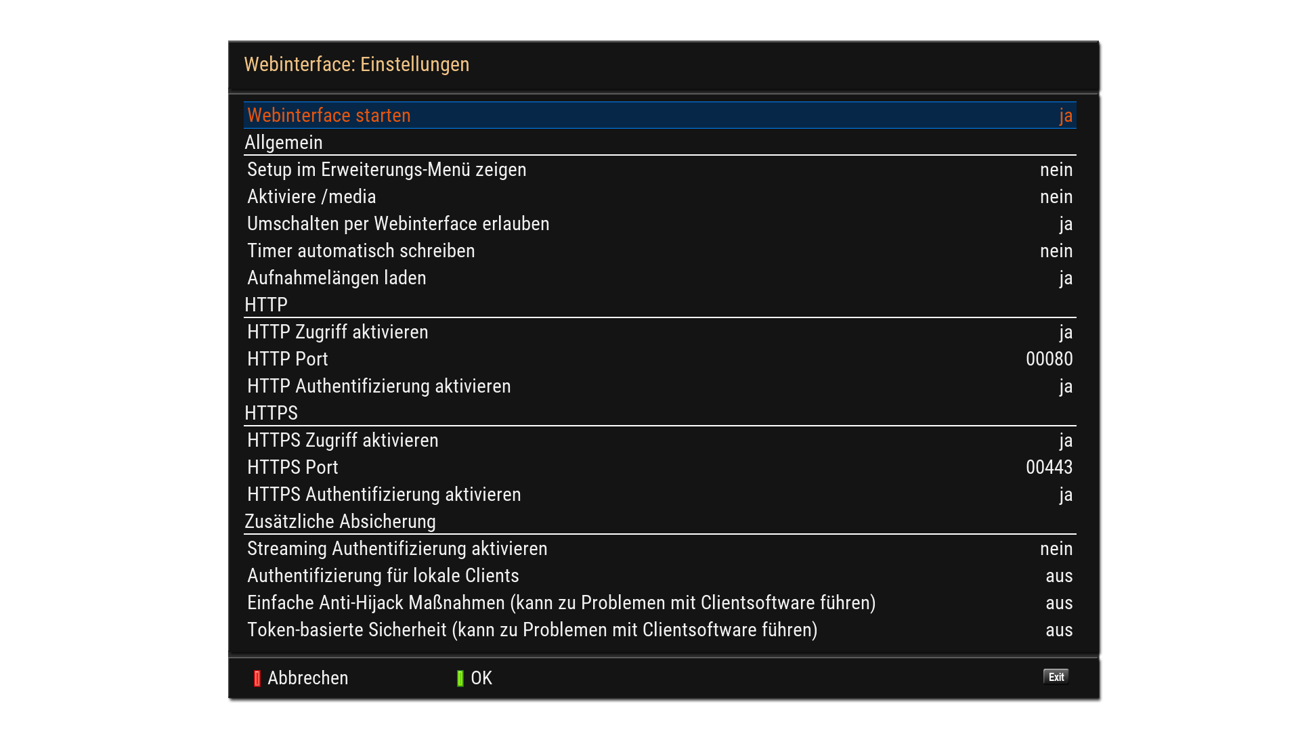Click the red Abbrechen key icon

[x=257, y=678]
